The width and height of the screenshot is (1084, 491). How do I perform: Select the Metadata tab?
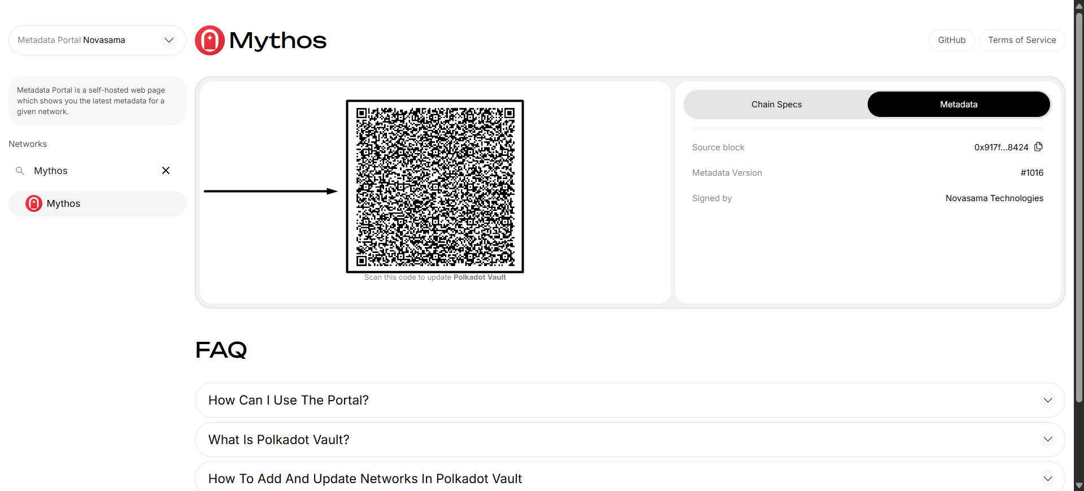click(958, 105)
